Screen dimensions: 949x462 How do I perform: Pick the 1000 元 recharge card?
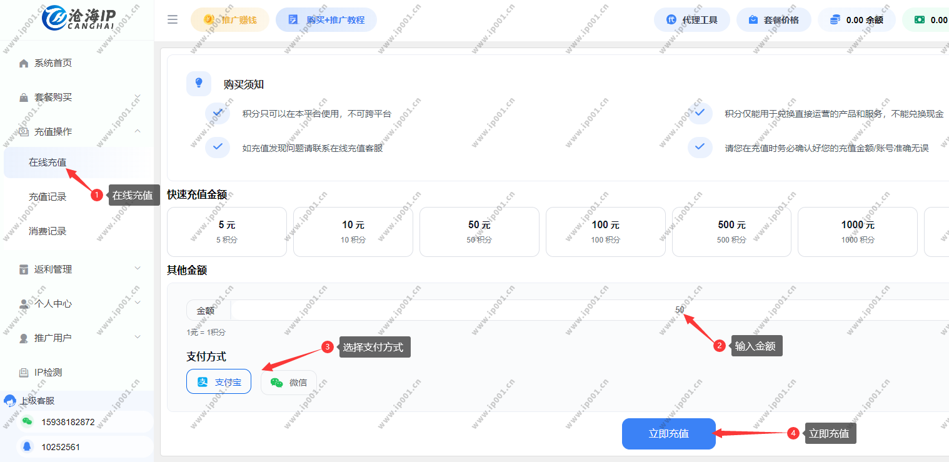tap(857, 232)
